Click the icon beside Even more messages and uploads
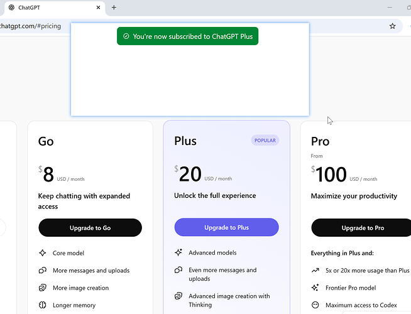 click(178, 270)
